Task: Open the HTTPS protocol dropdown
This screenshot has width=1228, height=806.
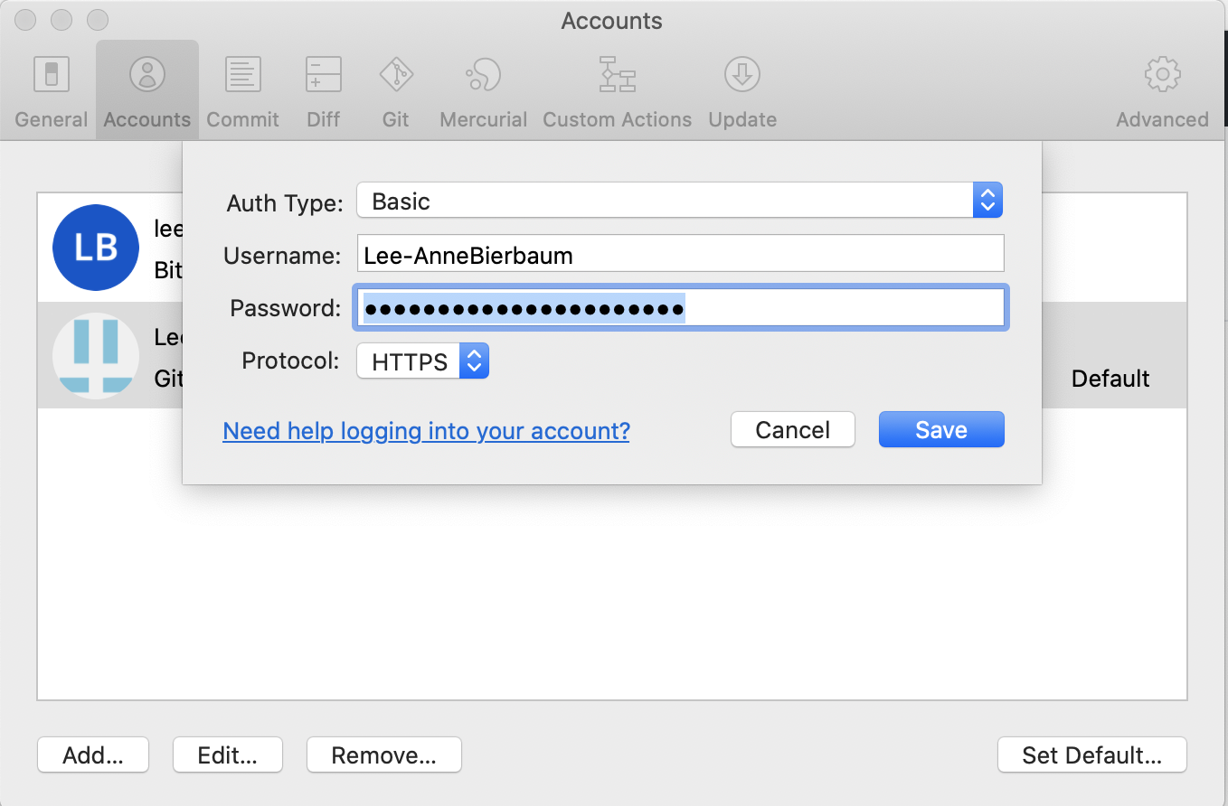Action: click(423, 361)
